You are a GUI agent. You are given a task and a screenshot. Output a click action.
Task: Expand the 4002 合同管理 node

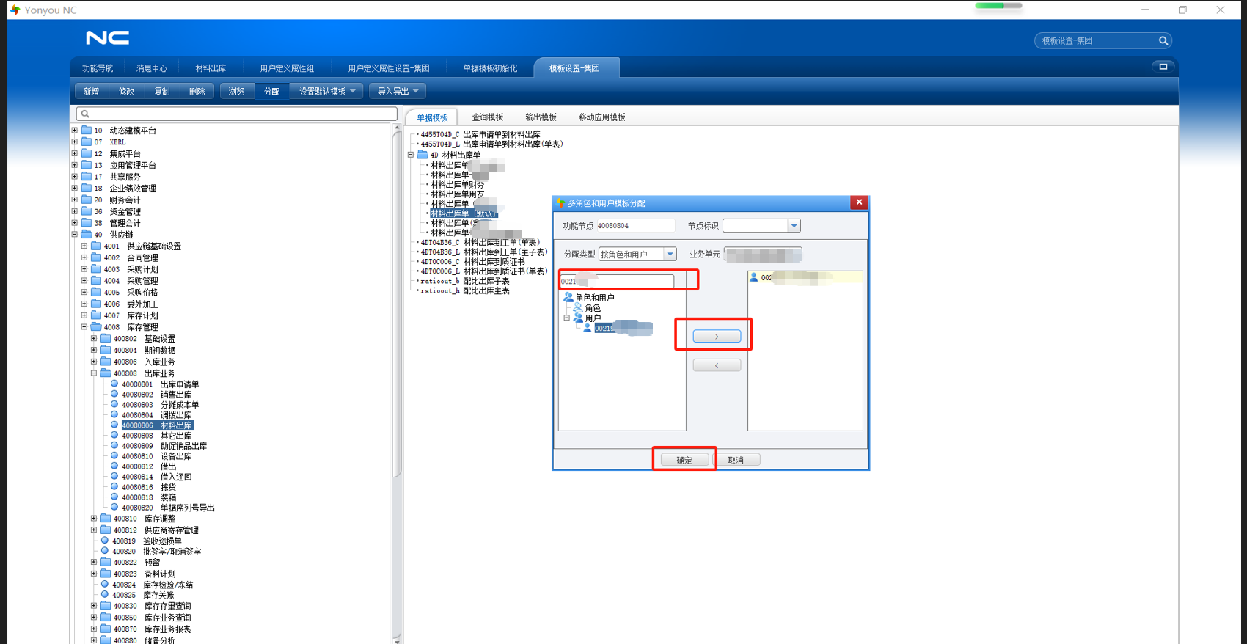(84, 258)
